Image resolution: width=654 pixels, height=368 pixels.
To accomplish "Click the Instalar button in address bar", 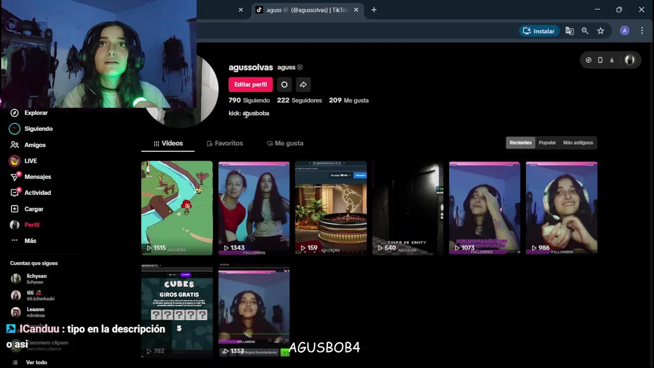I will 539,31.
